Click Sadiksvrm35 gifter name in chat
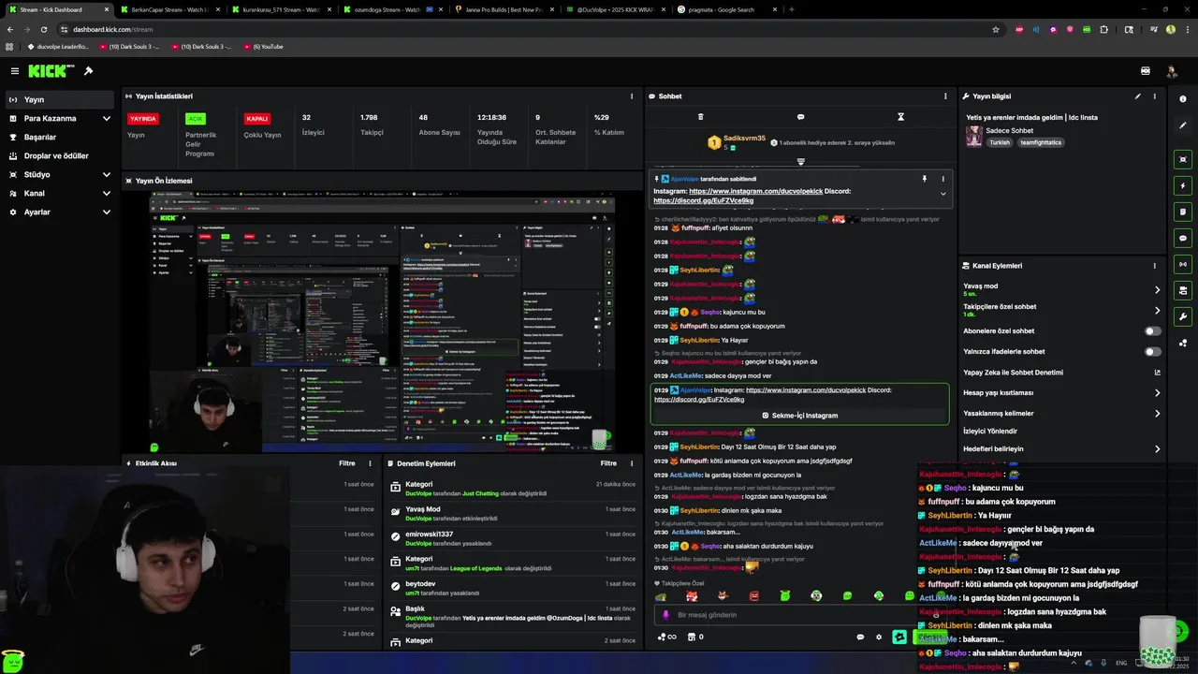Image resolution: width=1198 pixels, height=674 pixels. (x=744, y=139)
